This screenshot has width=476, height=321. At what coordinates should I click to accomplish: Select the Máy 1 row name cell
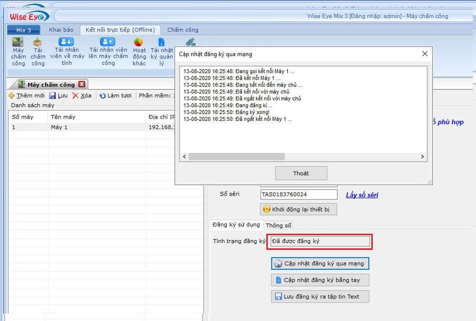(x=97, y=127)
